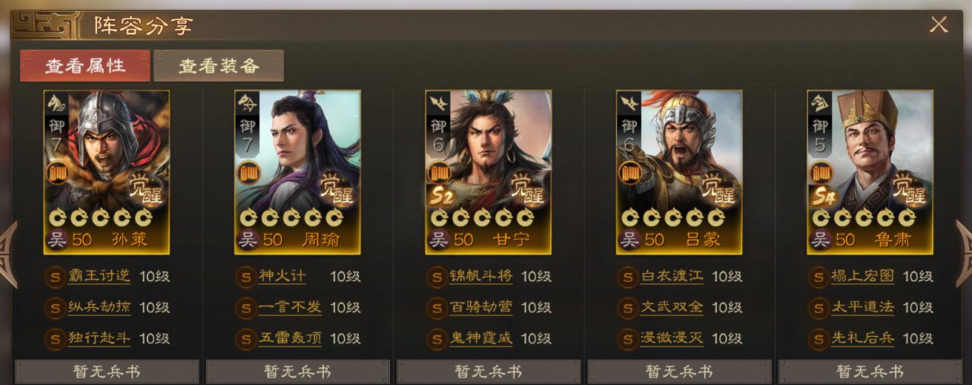The width and height of the screenshot is (972, 385).
Task: Open the 吕蒙 hero portrait card
Action: click(x=679, y=172)
